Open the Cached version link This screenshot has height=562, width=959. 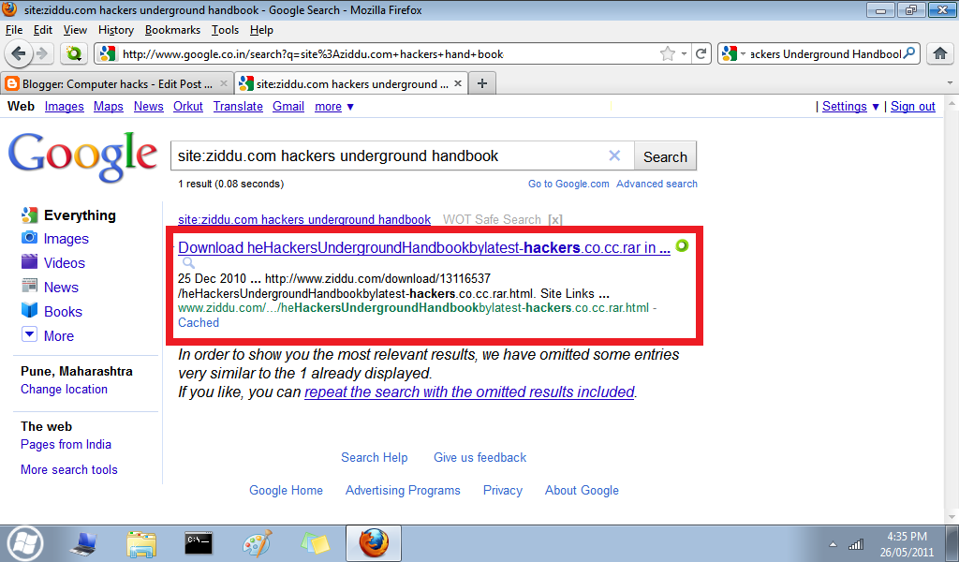point(199,323)
